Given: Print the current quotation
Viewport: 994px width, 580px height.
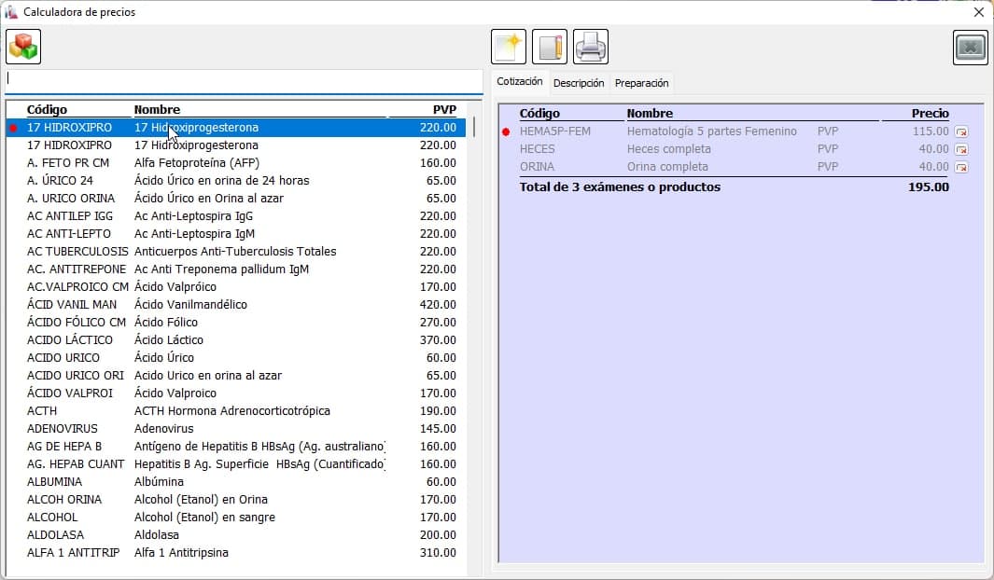Looking at the screenshot, I should click(591, 47).
